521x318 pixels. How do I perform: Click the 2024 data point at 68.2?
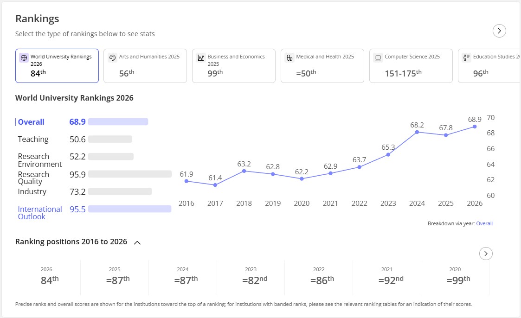[x=417, y=132]
